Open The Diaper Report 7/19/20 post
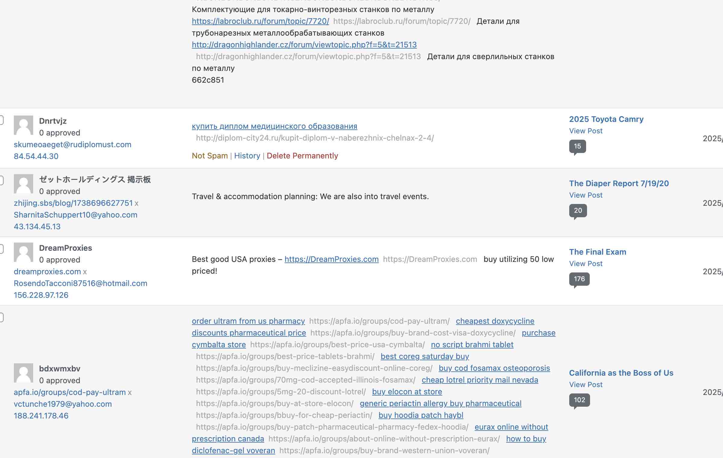 (619, 183)
